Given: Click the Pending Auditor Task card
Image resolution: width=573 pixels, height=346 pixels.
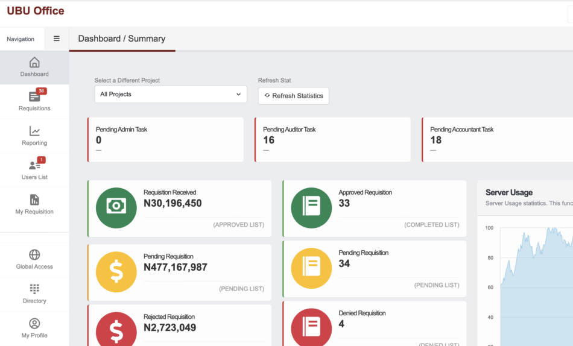Looking at the screenshot, I should coord(332,140).
